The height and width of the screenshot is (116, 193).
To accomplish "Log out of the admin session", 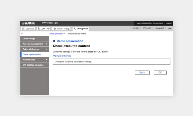I will click(169, 23).
